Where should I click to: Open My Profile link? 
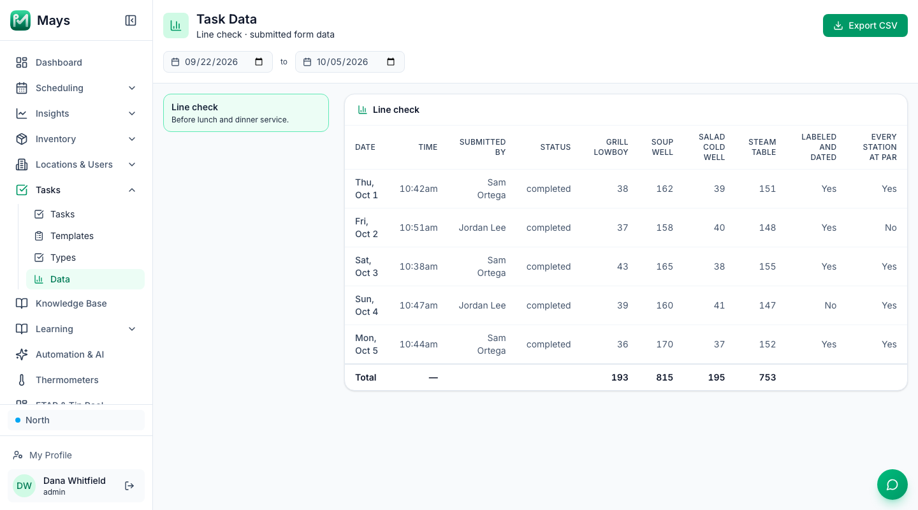76,455
